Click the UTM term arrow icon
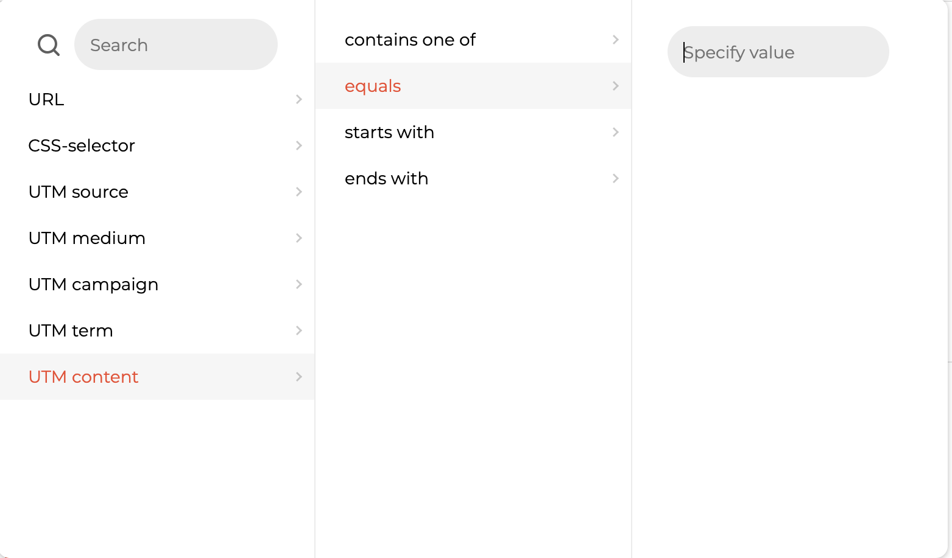This screenshot has height=558, width=952. coord(299,330)
